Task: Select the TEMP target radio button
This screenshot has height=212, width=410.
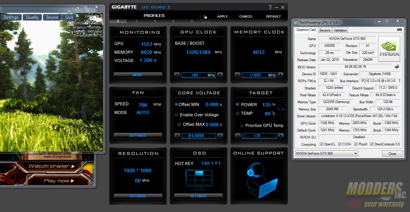Action: point(237,113)
